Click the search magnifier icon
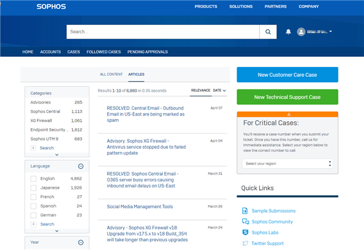The width and height of the screenshot is (364, 250). [x=268, y=32]
